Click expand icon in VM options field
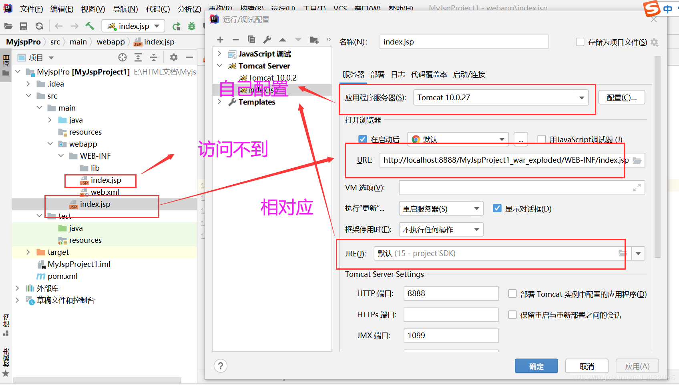This screenshot has height=385, width=679. [637, 187]
